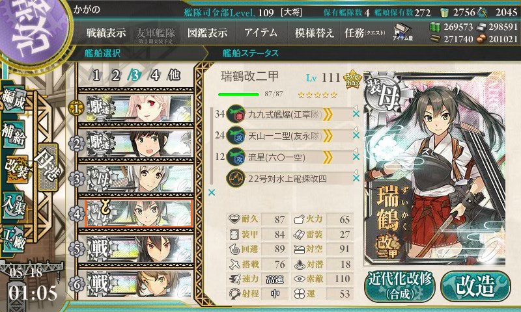Open the 工廠 factory sidebar icon
This screenshot has height=312, width=521.
(x=13, y=239)
